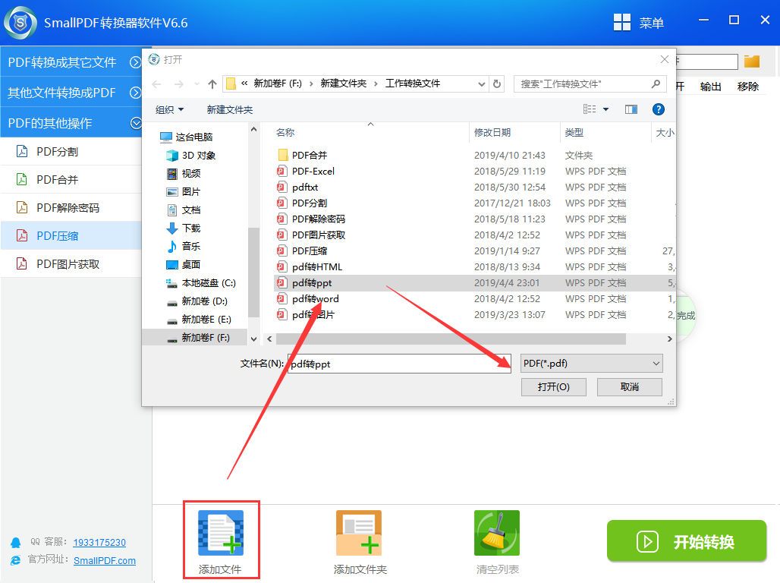Click the SmallPDF shield logo

click(20, 23)
